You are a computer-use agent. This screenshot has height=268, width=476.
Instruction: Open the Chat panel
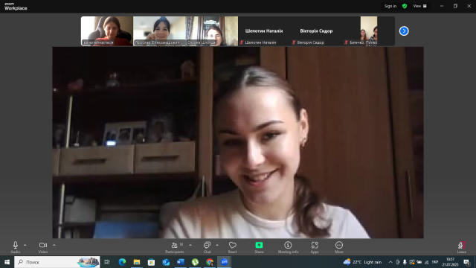(x=207, y=247)
